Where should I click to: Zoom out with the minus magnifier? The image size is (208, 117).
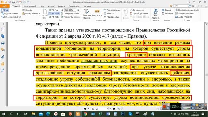click(62, 10)
